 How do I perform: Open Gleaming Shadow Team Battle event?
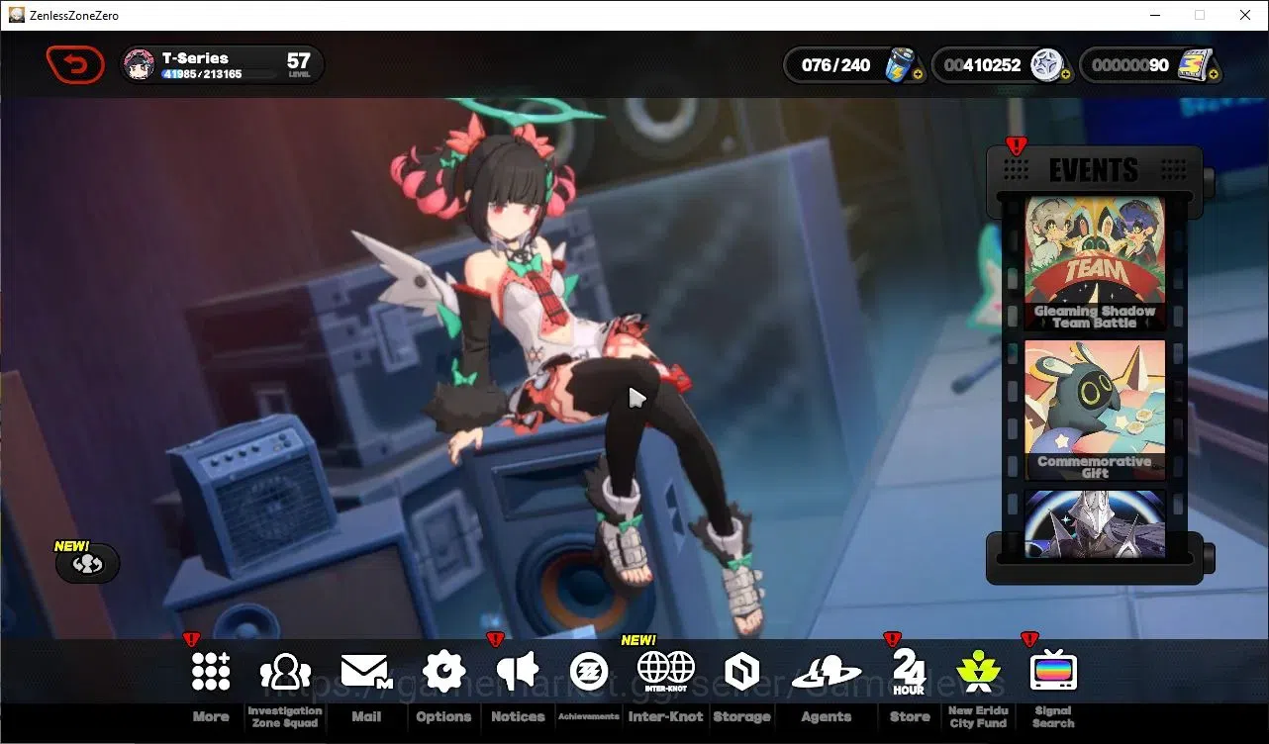pos(1095,263)
